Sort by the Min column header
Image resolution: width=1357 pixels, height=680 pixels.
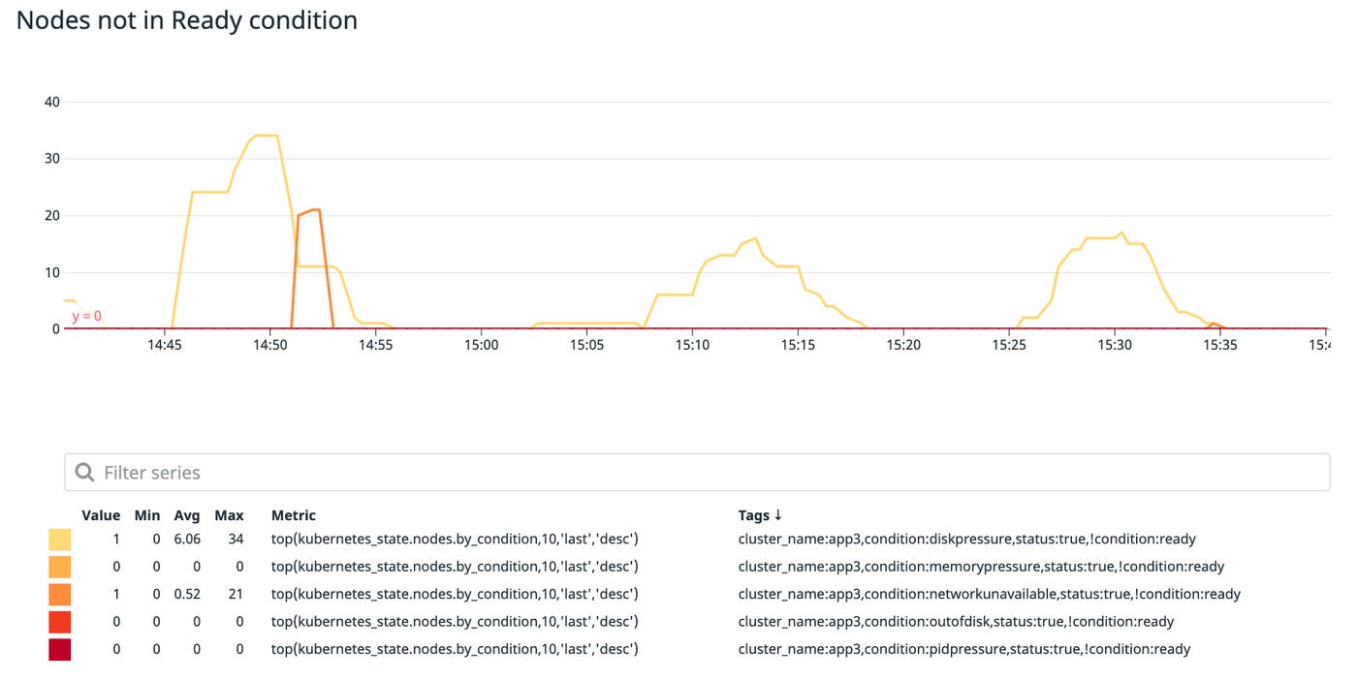coord(147,515)
